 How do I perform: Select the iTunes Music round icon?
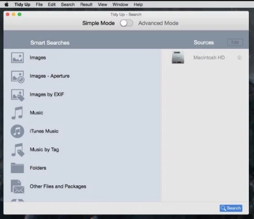click(17, 131)
